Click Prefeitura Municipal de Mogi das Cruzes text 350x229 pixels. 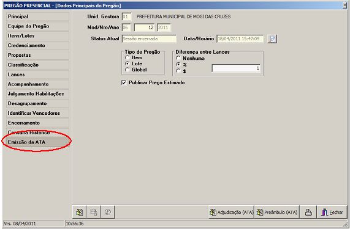tap(183, 16)
